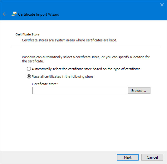Focus the Certificate store text field
The image size is (167, 164).
79,90
